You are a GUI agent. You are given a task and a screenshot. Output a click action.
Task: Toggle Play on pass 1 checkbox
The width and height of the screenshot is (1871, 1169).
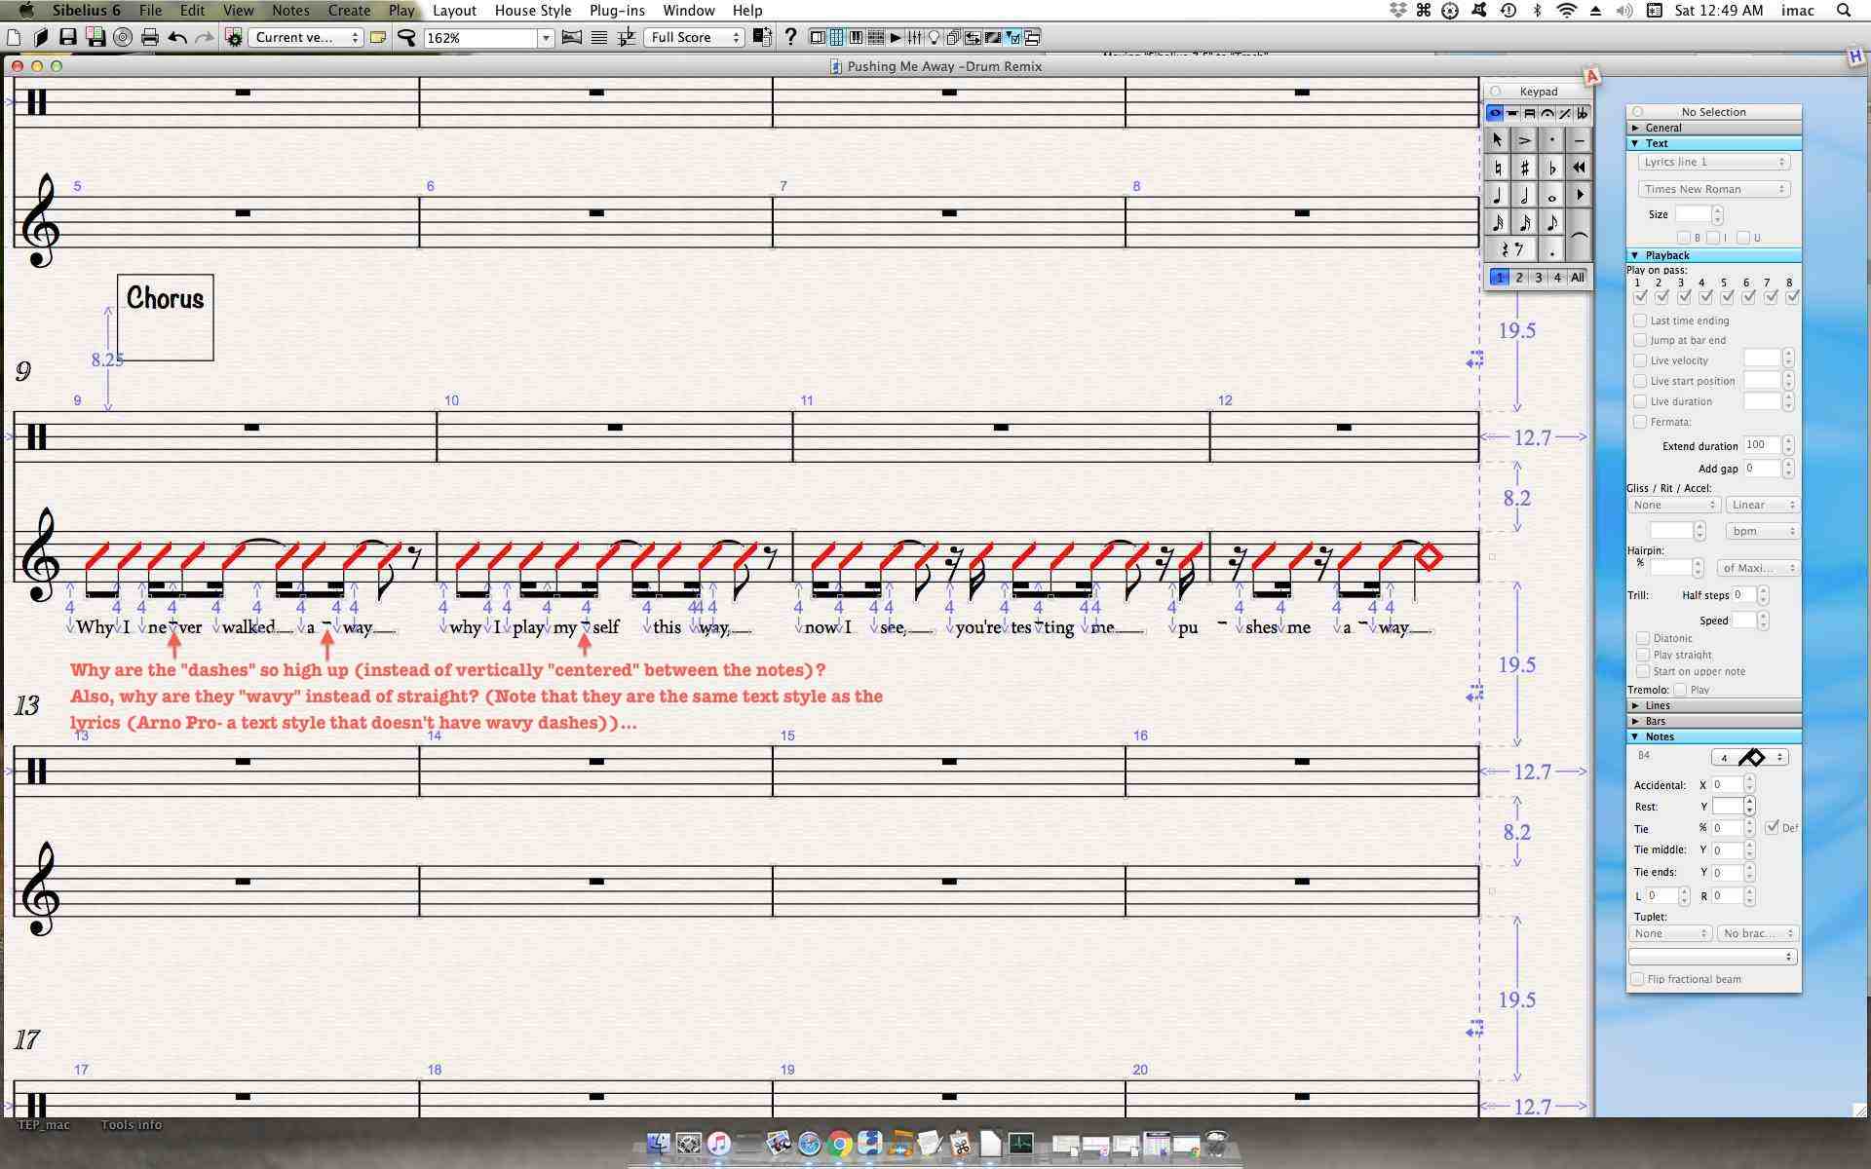1640,296
